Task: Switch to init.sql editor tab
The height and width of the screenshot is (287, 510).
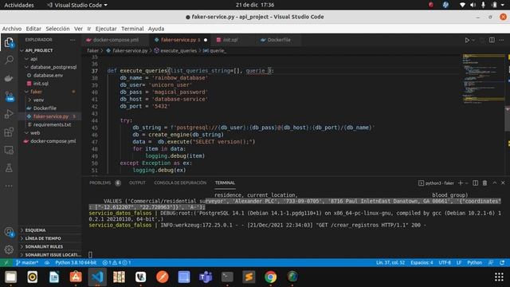Action: point(230,40)
